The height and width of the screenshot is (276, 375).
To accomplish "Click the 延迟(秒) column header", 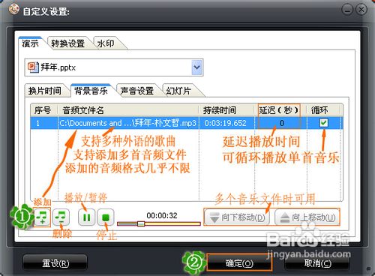I will coord(279,110).
